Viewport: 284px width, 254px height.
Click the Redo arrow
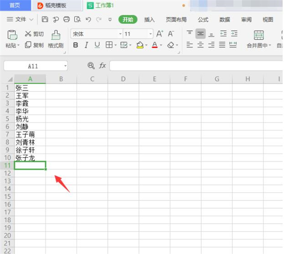pyautogui.click(x=99, y=19)
